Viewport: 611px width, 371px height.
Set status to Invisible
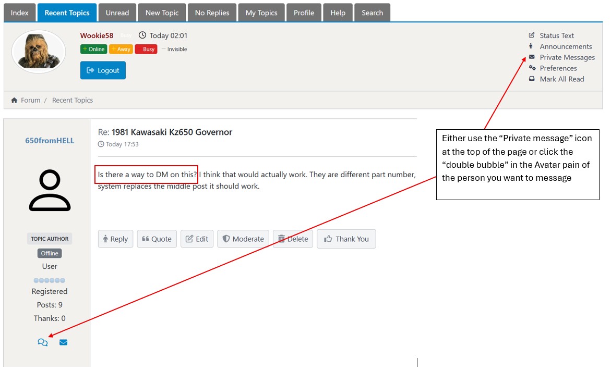(174, 49)
